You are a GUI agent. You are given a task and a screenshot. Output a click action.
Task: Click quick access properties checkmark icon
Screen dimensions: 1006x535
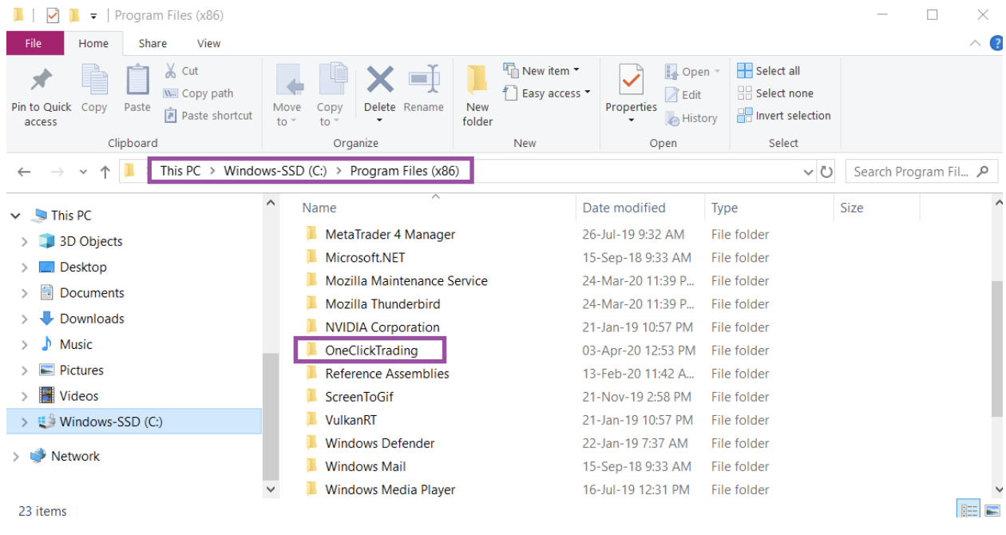coord(52,15)
